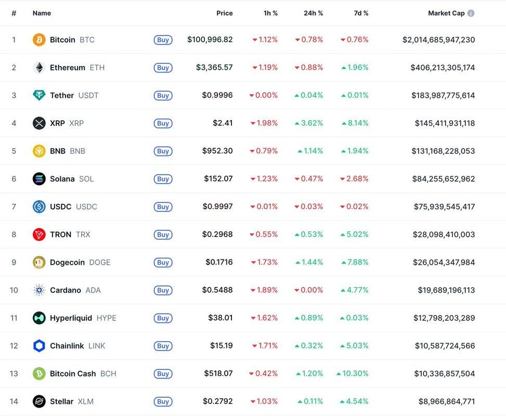
Task: Sort by the 24h % column header
Action: coord(313,13)
